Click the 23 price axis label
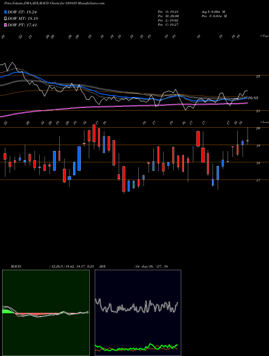 coord(258,77)
